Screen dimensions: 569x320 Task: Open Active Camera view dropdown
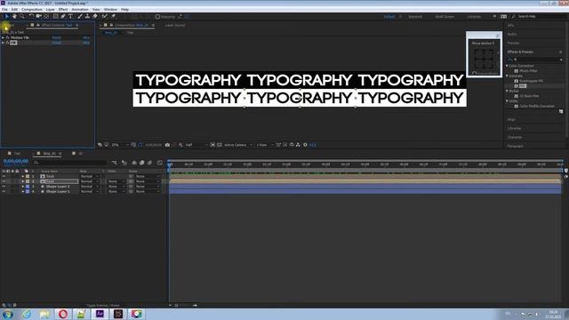click(x=237, y=145)
